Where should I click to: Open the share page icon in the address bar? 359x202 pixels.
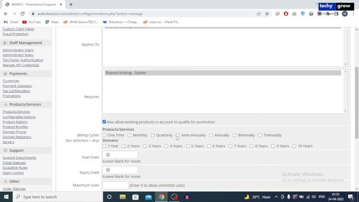[x=259, y=13]
